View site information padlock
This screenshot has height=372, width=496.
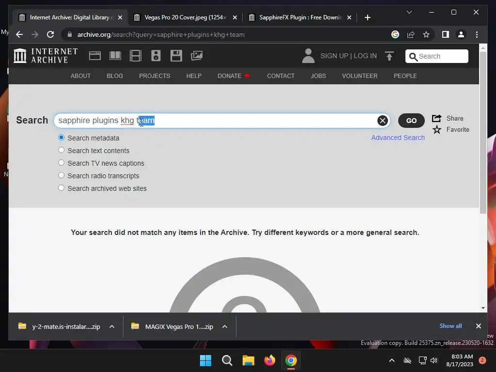point(70,34)
